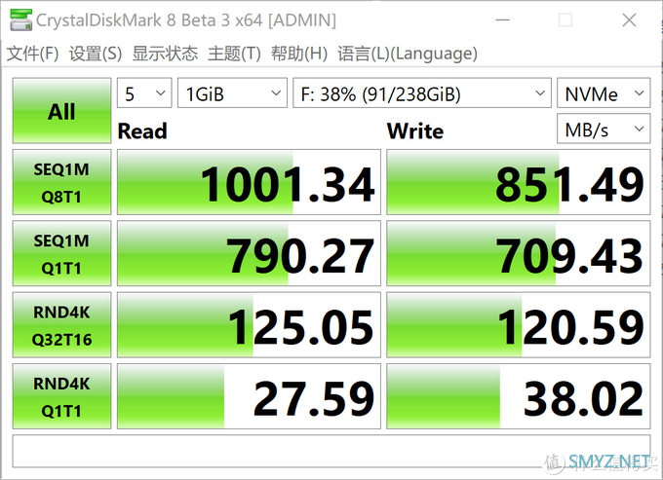663x480 pixels.
Task: Click the 120.59 write result
Action: point(519,324)
